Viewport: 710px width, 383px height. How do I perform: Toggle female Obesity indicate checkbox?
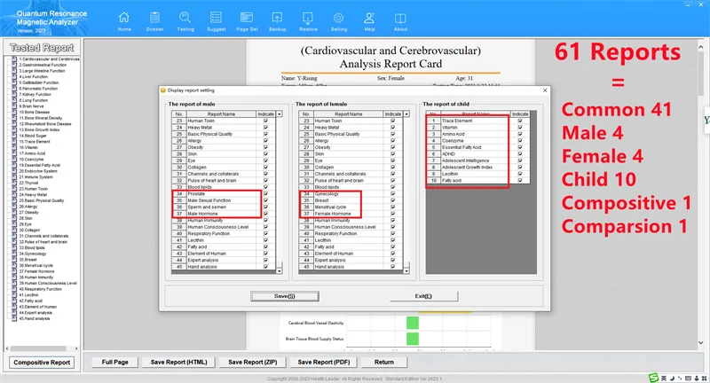[393, 147]
